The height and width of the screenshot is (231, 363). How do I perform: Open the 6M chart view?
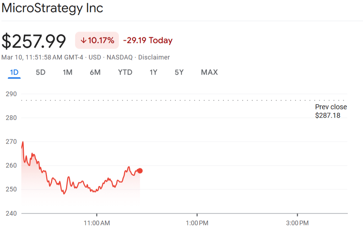coord(95,72)
